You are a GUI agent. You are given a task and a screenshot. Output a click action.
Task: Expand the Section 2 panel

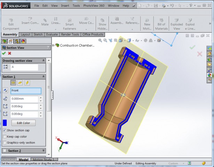tap(43, 151)
